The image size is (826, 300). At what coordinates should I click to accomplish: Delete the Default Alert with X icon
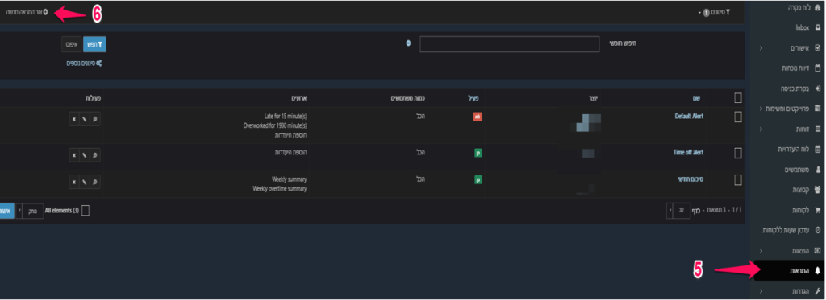coord(74,119)
